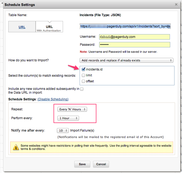Click the Incidents (File Type: JSON) heading
The width and height of the screenshot is (182, 173).
click(100, 15)
